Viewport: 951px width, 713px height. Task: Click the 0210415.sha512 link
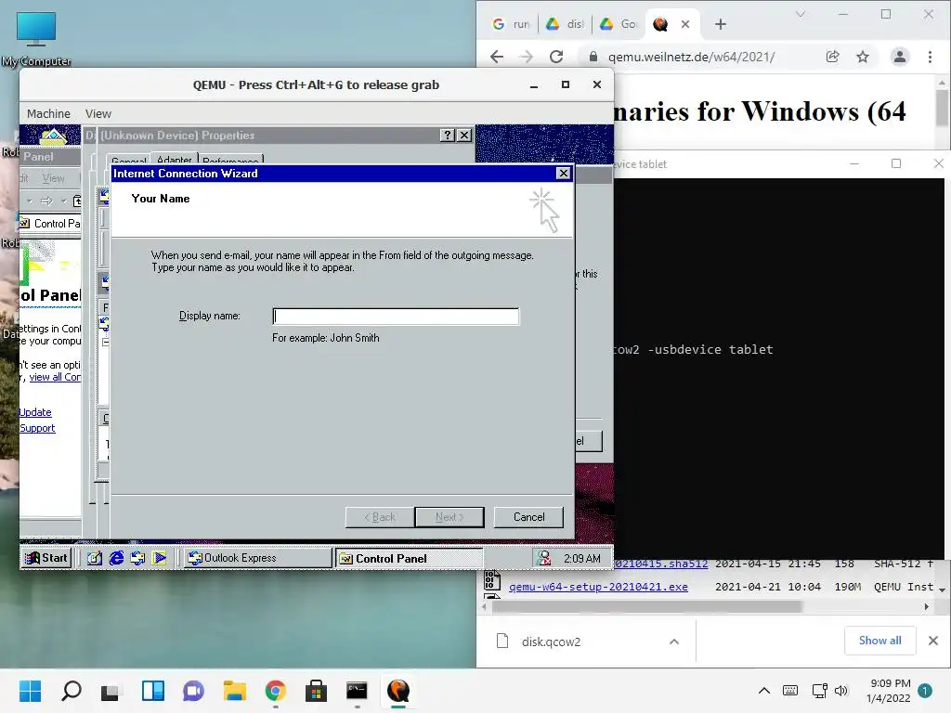(660, 564)
